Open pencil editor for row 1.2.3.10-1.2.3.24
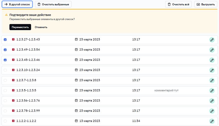Image resolution: width=219 pixels, height=126 pixels. [212, 70]
